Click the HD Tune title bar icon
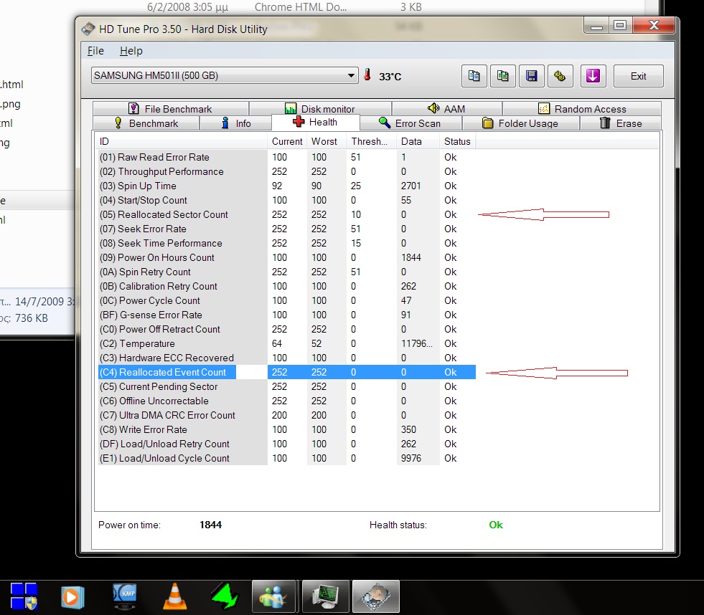This screenshot has width=704, height=615. (88, 29)
